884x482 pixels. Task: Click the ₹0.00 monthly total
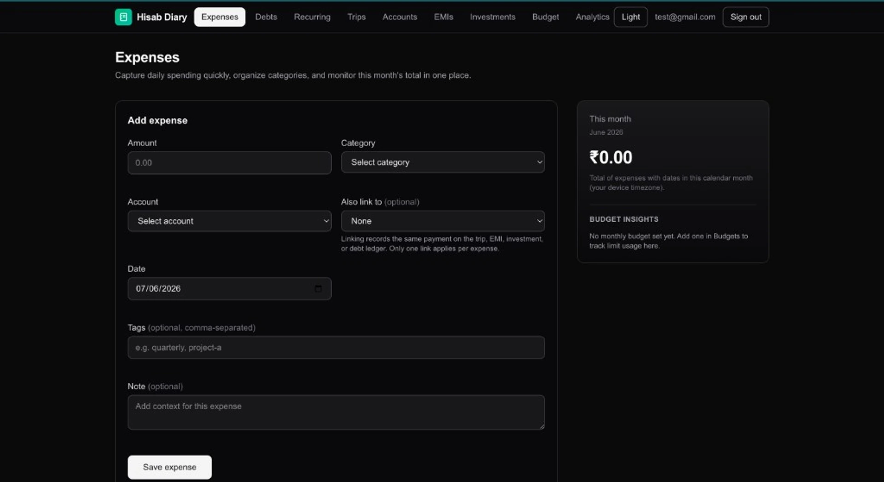(611, 157)
